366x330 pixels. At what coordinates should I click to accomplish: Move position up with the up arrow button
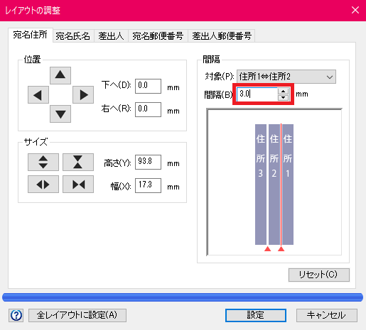point(60,75)
